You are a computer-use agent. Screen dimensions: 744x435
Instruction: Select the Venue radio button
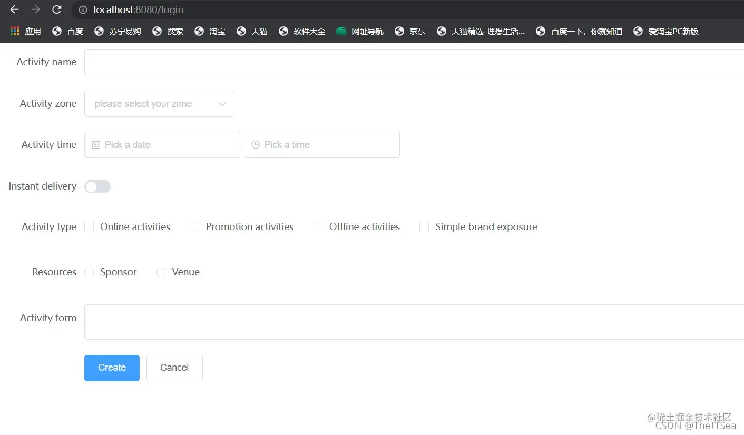[161, 272]
